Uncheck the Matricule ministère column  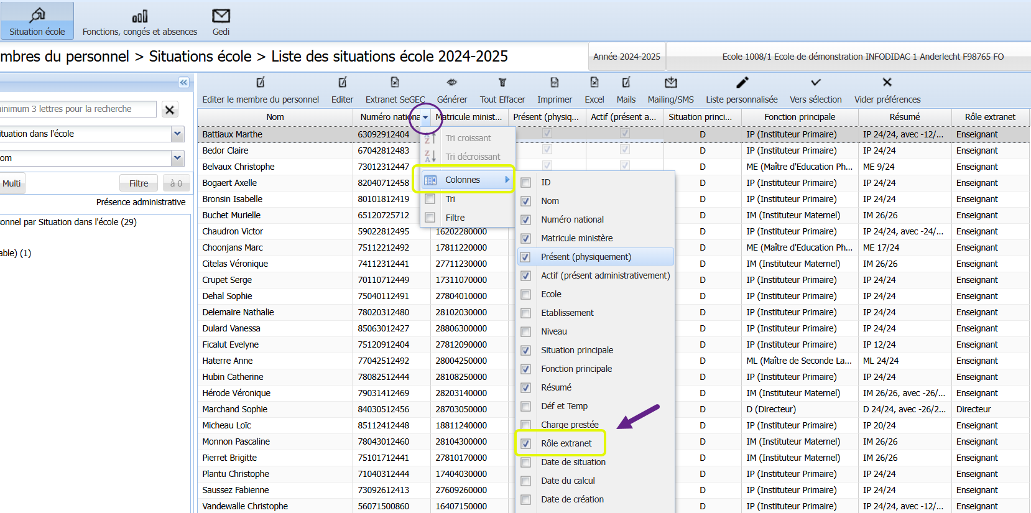526,239
